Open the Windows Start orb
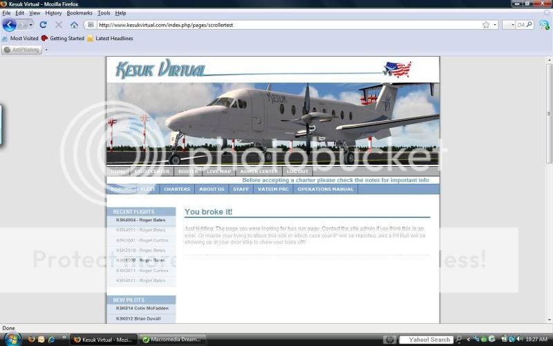The width and height of the screenshot is (553, 346). 12,339
